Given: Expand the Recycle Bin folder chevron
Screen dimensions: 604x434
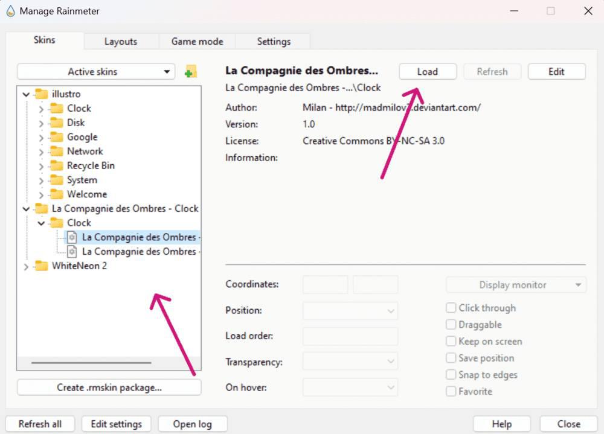Looking at the screenshot, I should point(41,167).
